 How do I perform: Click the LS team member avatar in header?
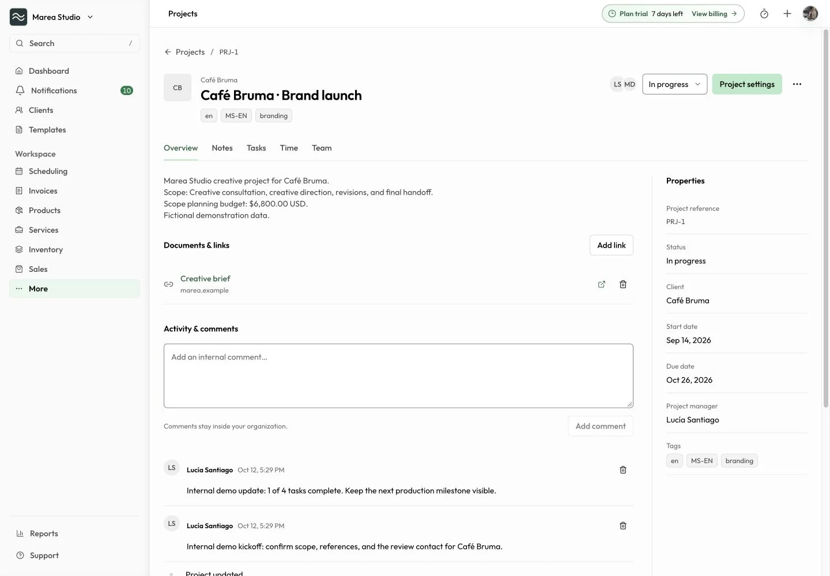pos(617,84)
